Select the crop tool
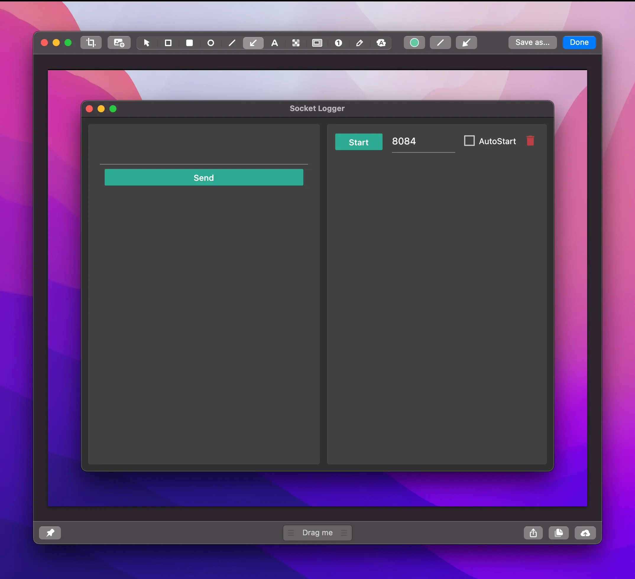Screen dimensions: 635x579 coord(91,43)
